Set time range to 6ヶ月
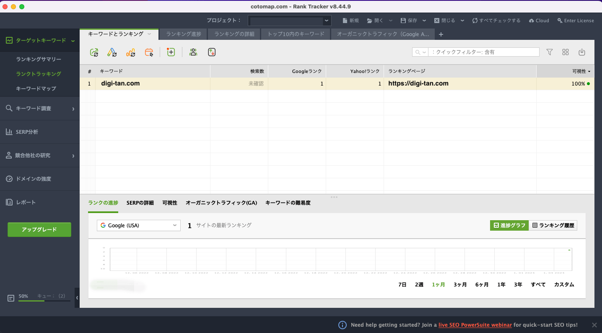The height and width of the screenshot is (333, 602). [x=482, y=284]
